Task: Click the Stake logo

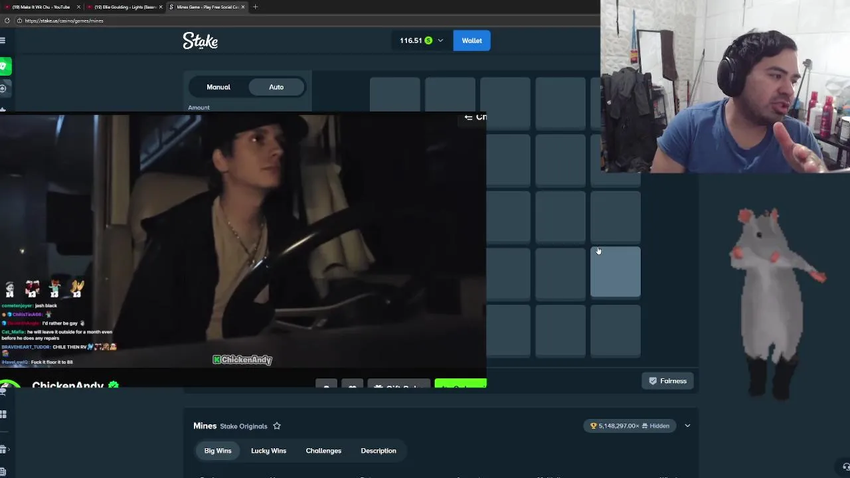Action: point(200,40)
